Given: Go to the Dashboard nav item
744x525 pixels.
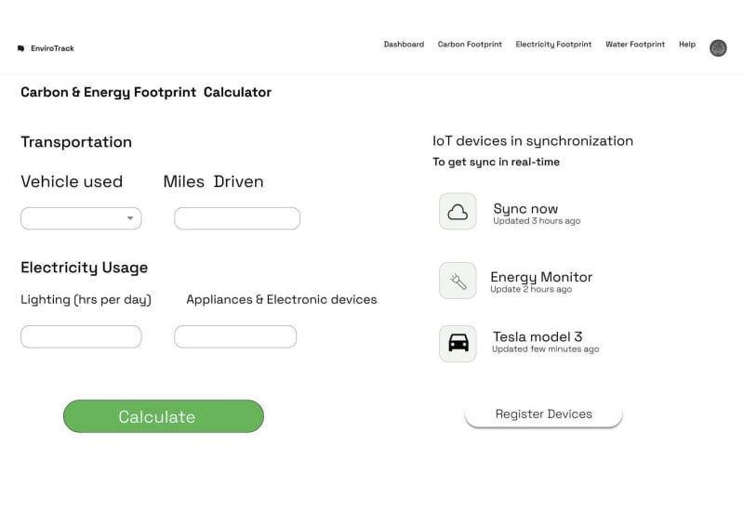Looking at the screenshot, I should point(404,44).
